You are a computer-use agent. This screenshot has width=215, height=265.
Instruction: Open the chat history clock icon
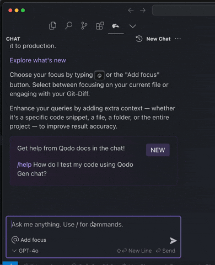tap(139, 39)
